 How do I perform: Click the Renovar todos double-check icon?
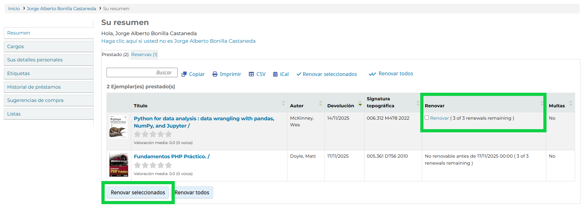[x=372, y=74]
